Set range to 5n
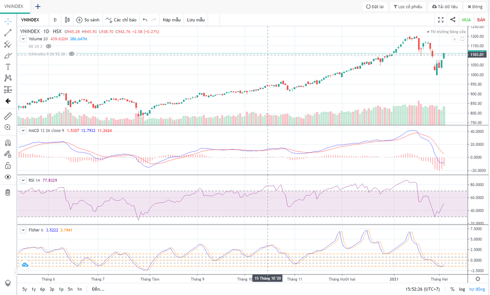Image resolution: width=490 pixels, height=295 pixels. coord(70,289)
